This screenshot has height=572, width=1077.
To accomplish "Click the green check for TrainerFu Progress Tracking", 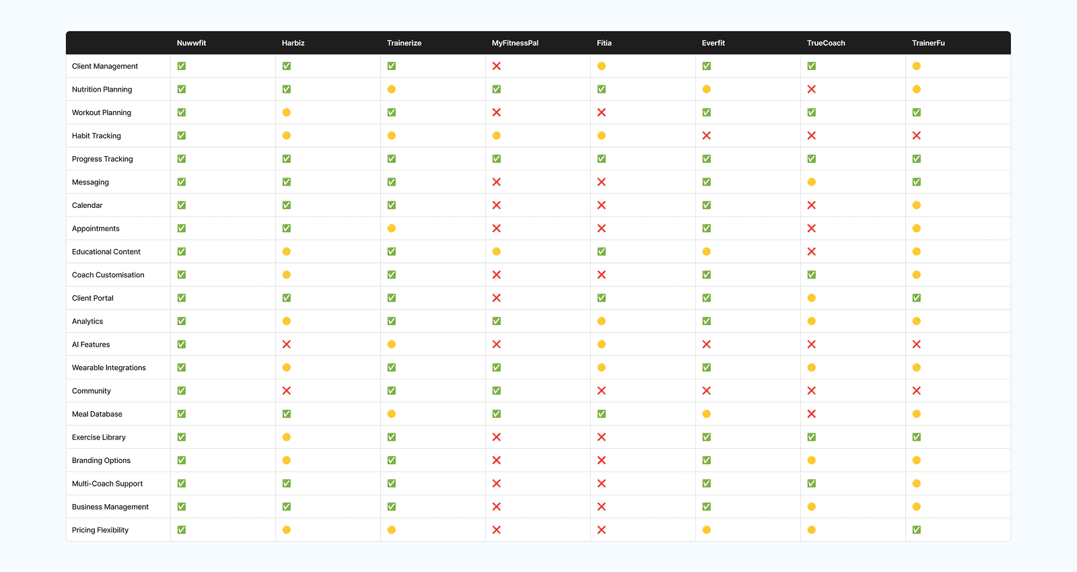I will (916, 159).
